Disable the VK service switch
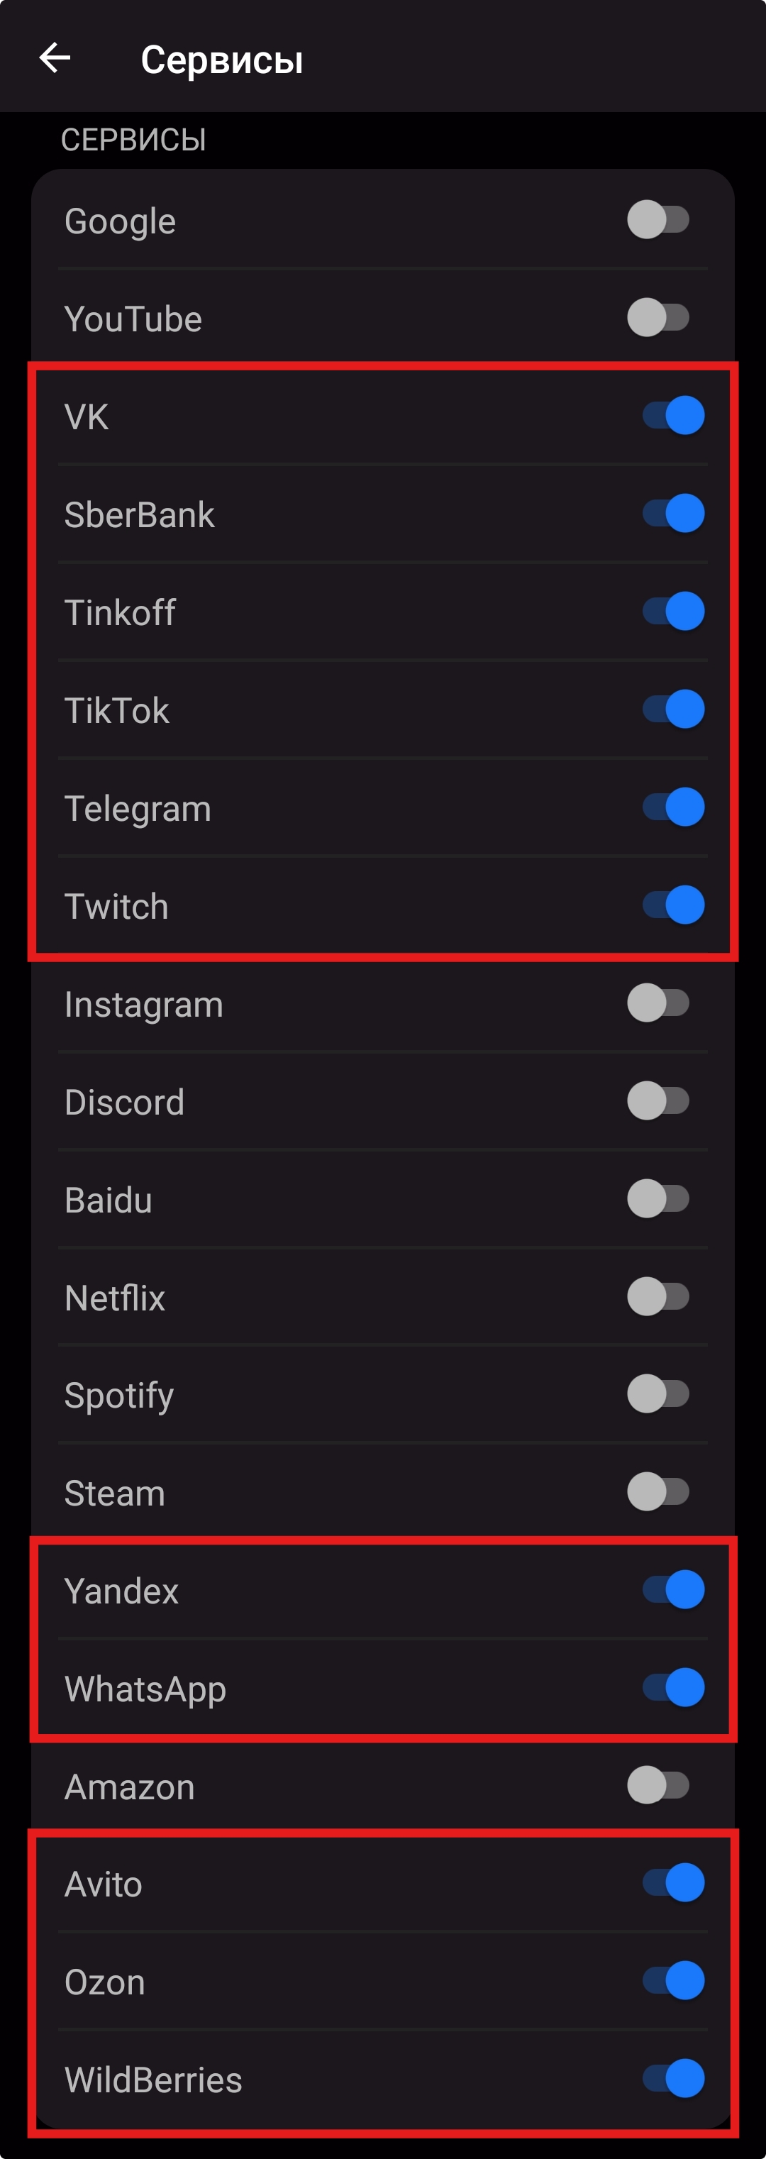Image resolution: width=766 pixels, height=2159 pixels. point(673,416)
